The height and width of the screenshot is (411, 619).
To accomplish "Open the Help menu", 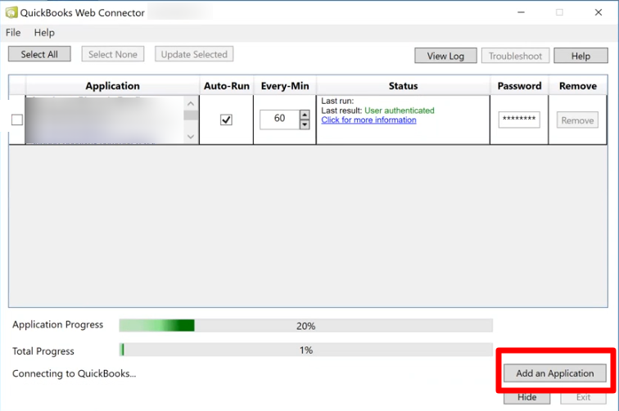I will click(x=44, y=33).
